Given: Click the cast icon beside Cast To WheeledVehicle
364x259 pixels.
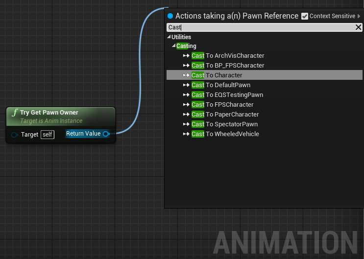Looking at the screenshot, I should (186, 134).
